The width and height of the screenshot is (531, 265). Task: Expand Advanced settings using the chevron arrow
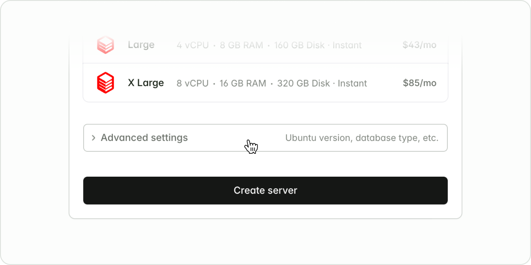pyautogui.click(x=93, y=138)
